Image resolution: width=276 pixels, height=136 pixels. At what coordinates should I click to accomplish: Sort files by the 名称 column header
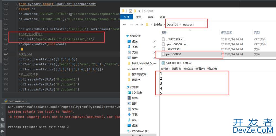coord(164,32)
